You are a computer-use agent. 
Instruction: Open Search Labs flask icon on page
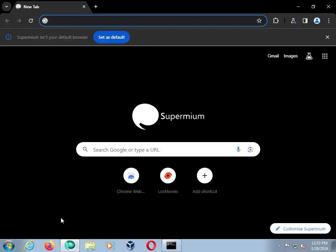coord(309,56)
